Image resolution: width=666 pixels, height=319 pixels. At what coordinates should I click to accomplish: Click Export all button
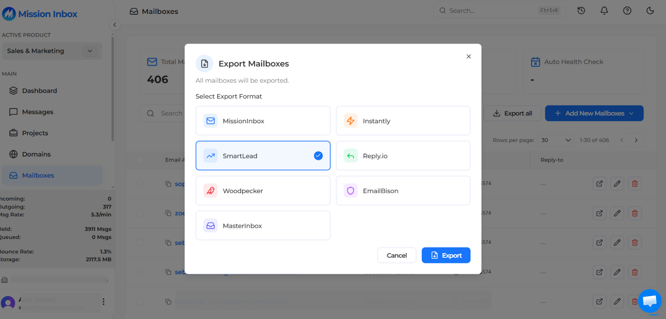[512, 113]
